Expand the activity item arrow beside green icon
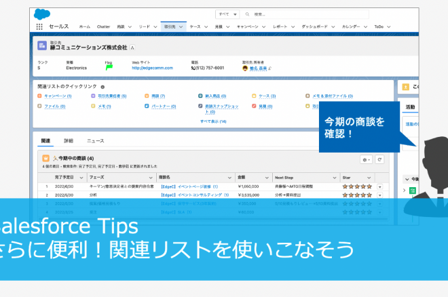This screenshot has width=448, height=297. (405, 191)
